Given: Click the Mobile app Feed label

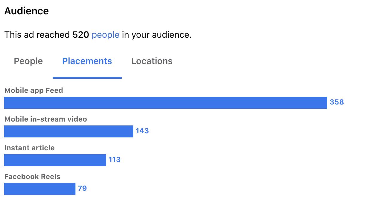Looking at the screenshot, I should click(34, 90).
